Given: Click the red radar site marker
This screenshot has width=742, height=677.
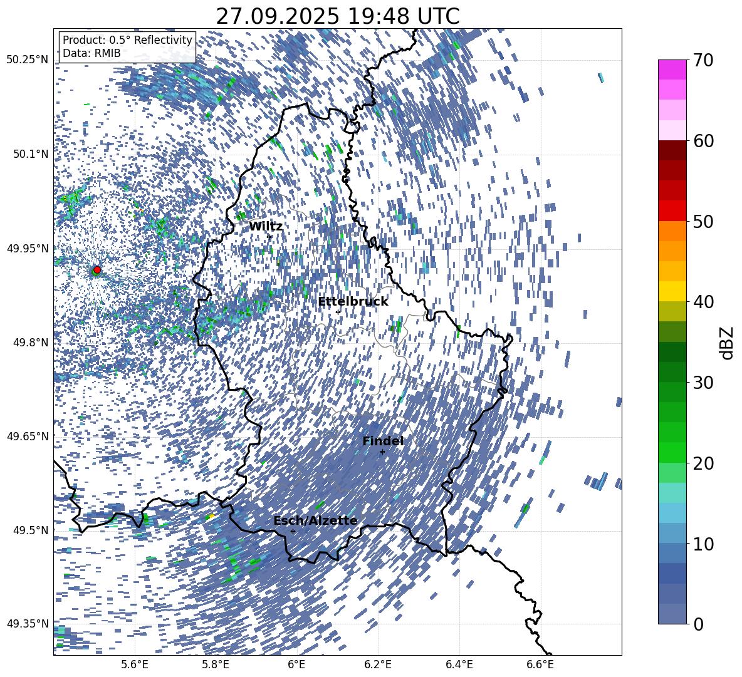Looking at the screenshot, I should click(97, 269).
